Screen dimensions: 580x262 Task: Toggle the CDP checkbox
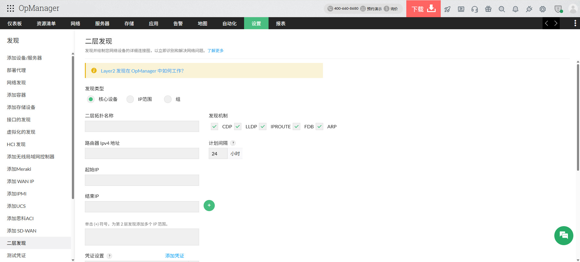(x=214, y=126)
